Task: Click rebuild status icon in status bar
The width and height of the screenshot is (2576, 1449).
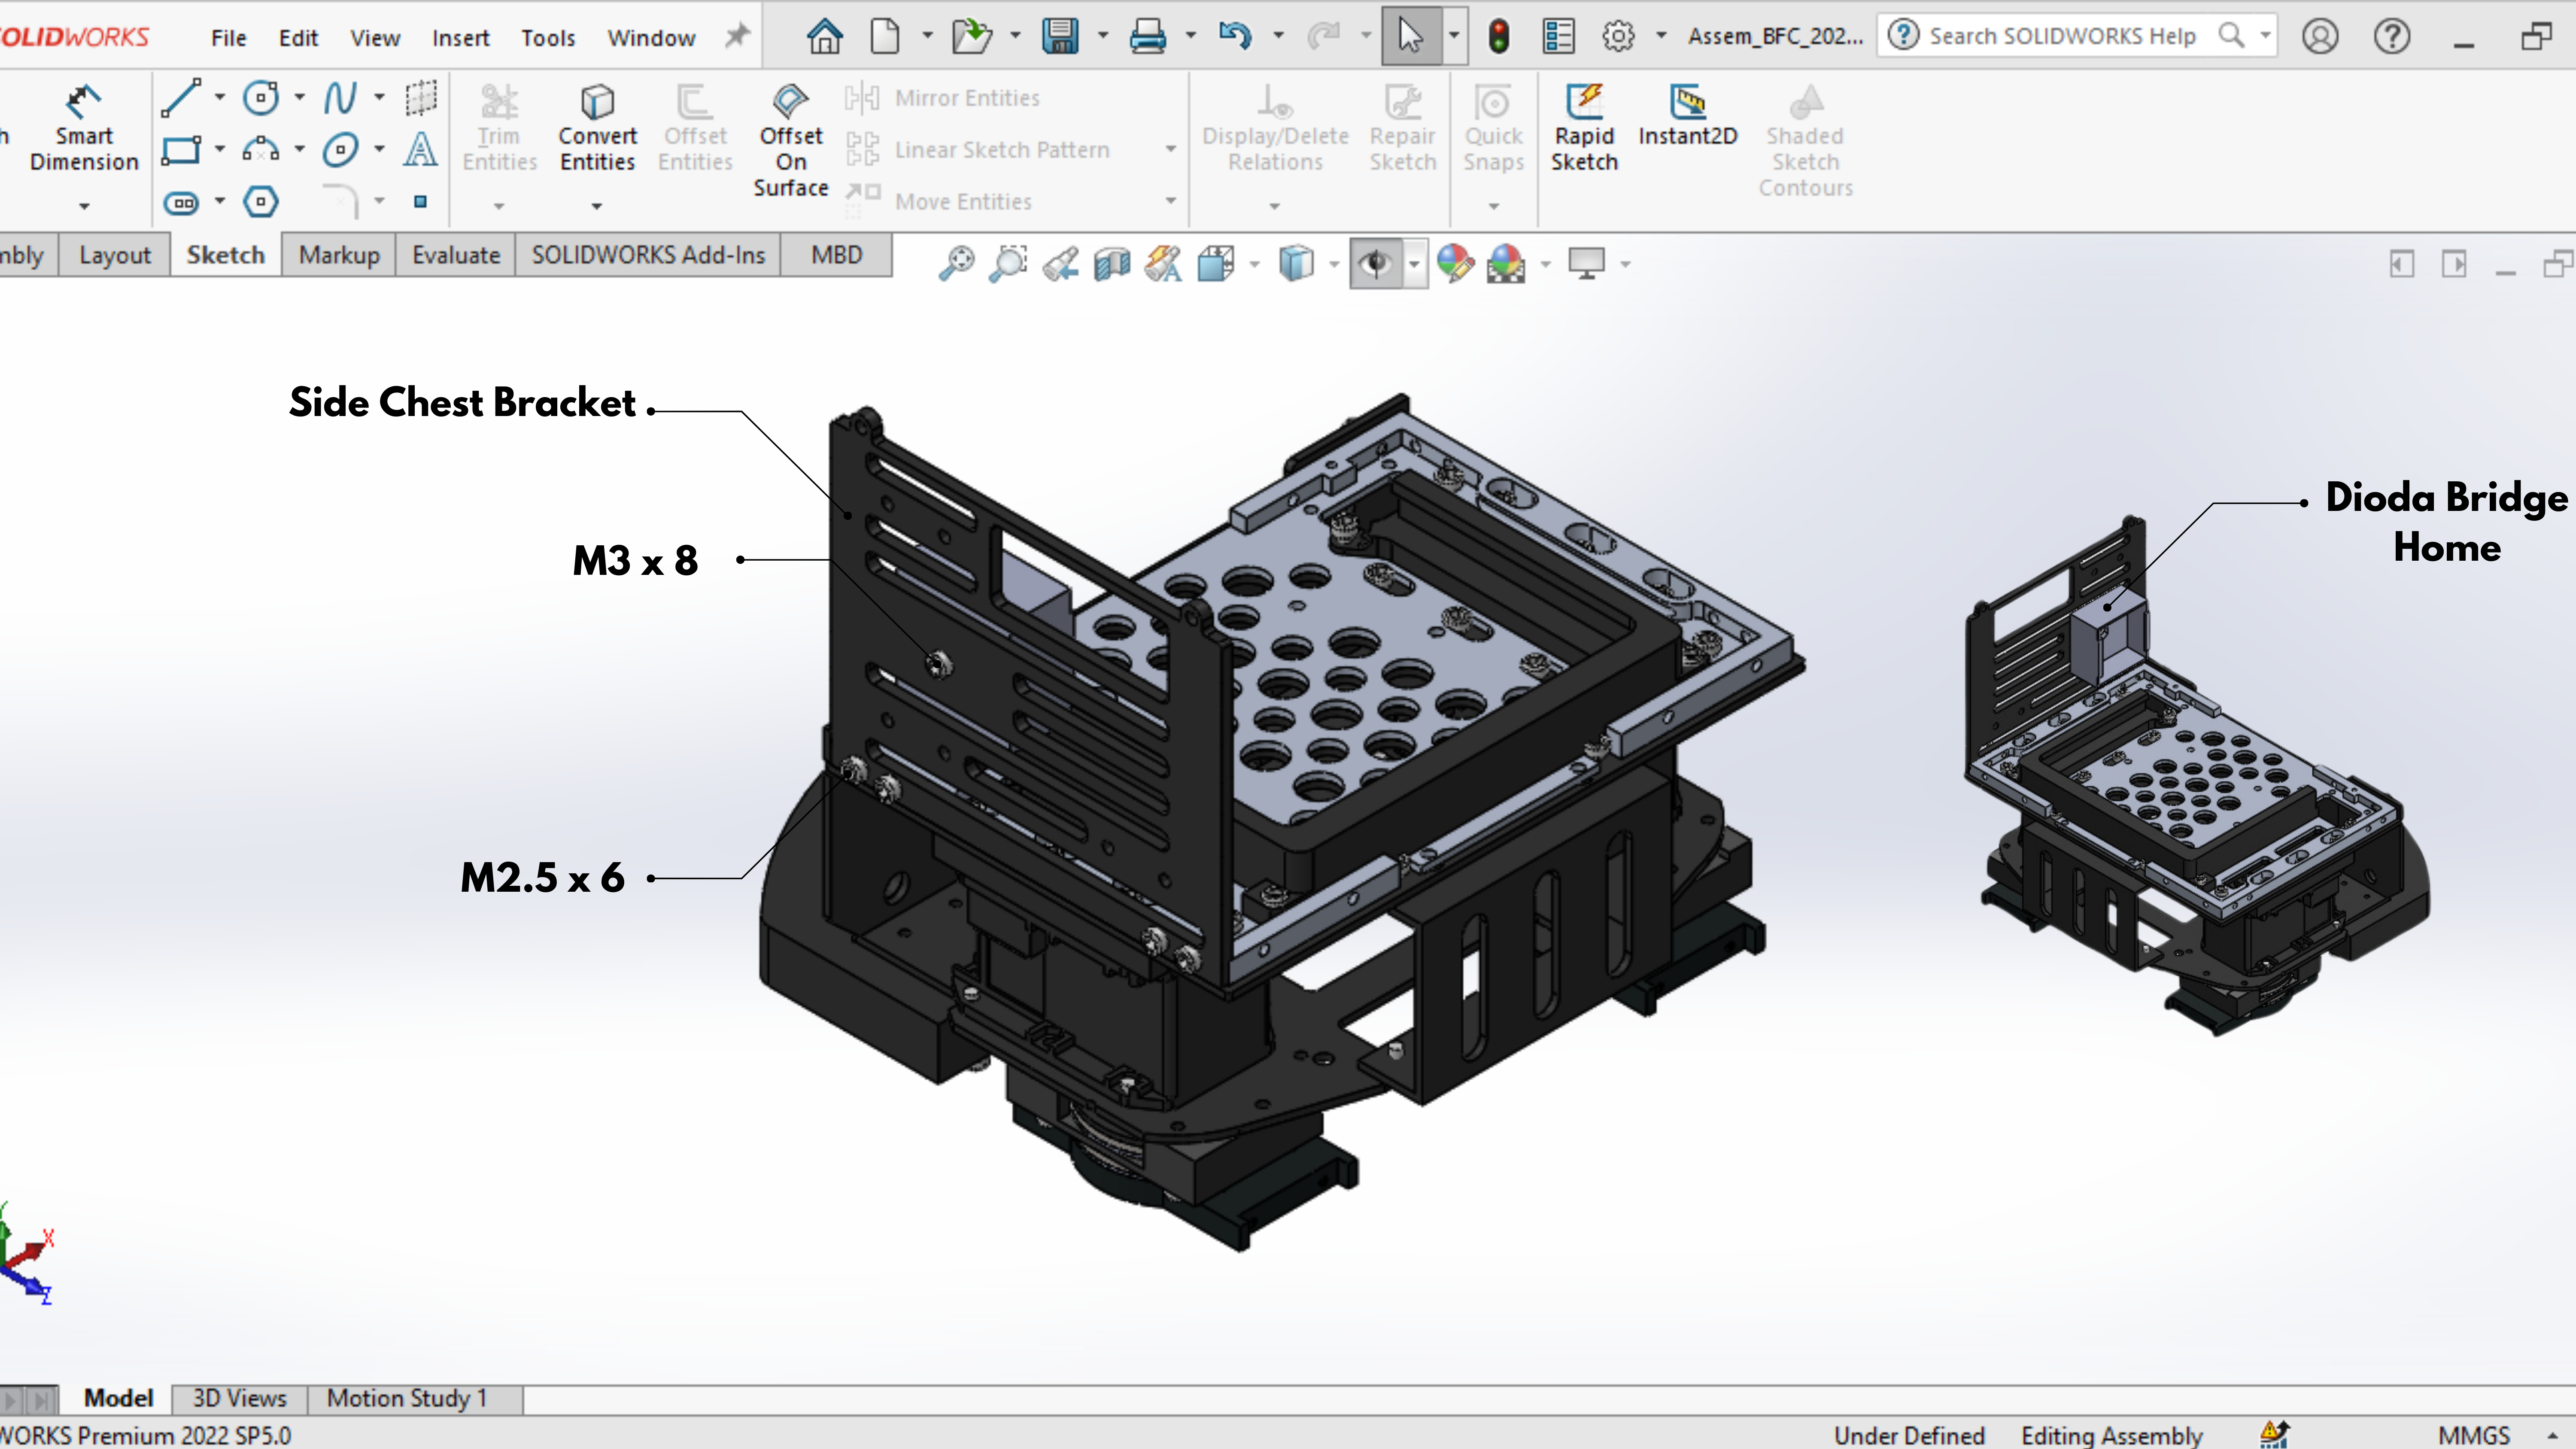Action: (x=2274, y=1434)
